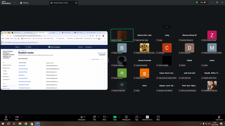Click the Leave room button

219,118
